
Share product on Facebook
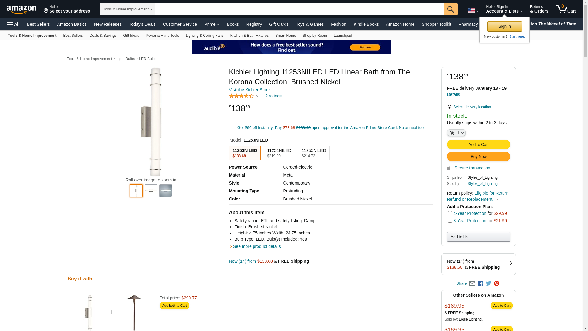481,283
